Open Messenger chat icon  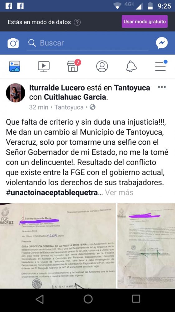162,43
